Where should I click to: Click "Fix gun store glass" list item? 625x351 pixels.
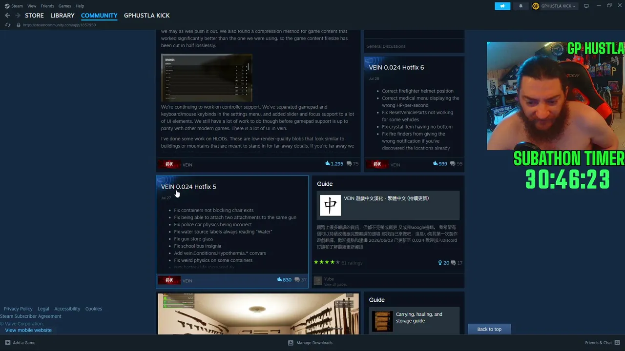point(193,239)
